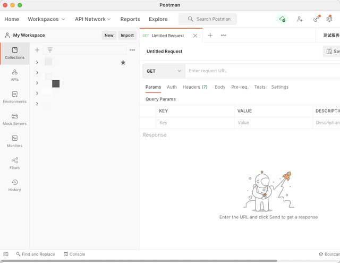Expand the API Network menu
The width and height of the screenshot is (340, 263).
tap(92, 19)
